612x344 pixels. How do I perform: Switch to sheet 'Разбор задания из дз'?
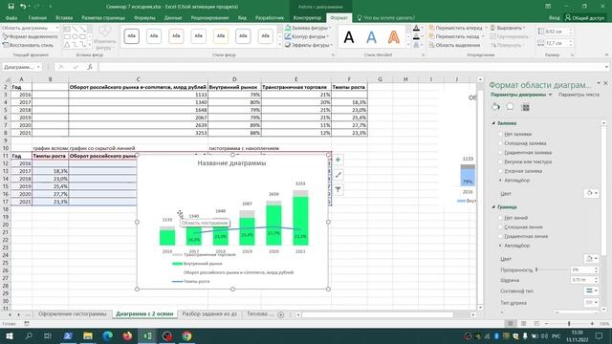(x=209, y=314)
